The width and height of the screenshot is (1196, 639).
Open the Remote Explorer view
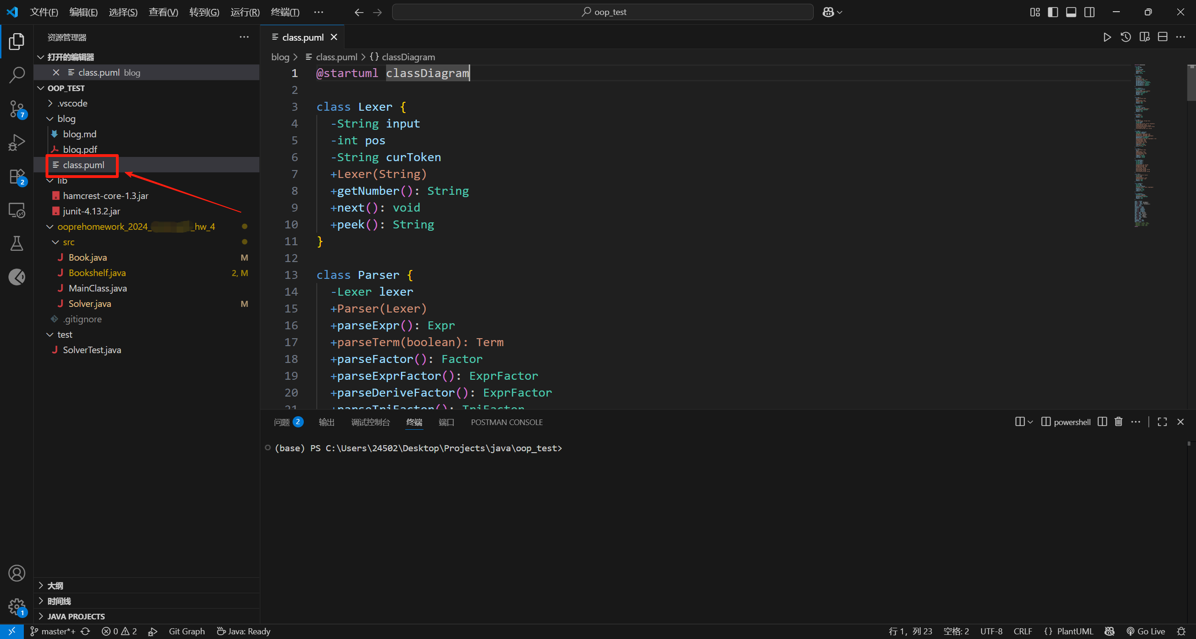pyautogui.click(x=17, y=211)
